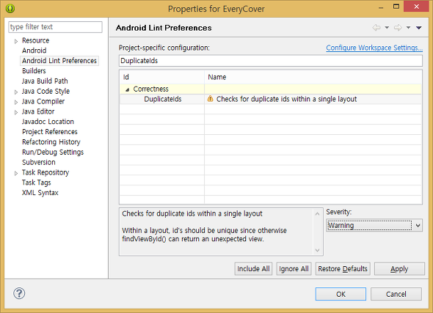
Task: Confirm with the OK button
Action: pos(341,294)
